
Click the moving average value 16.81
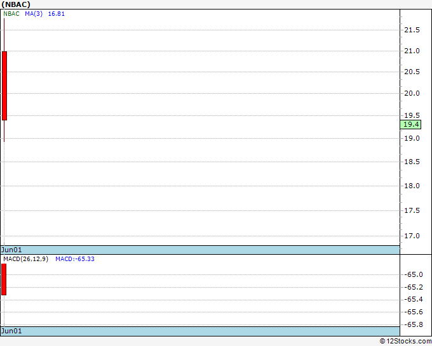click(x=56, y=14)
